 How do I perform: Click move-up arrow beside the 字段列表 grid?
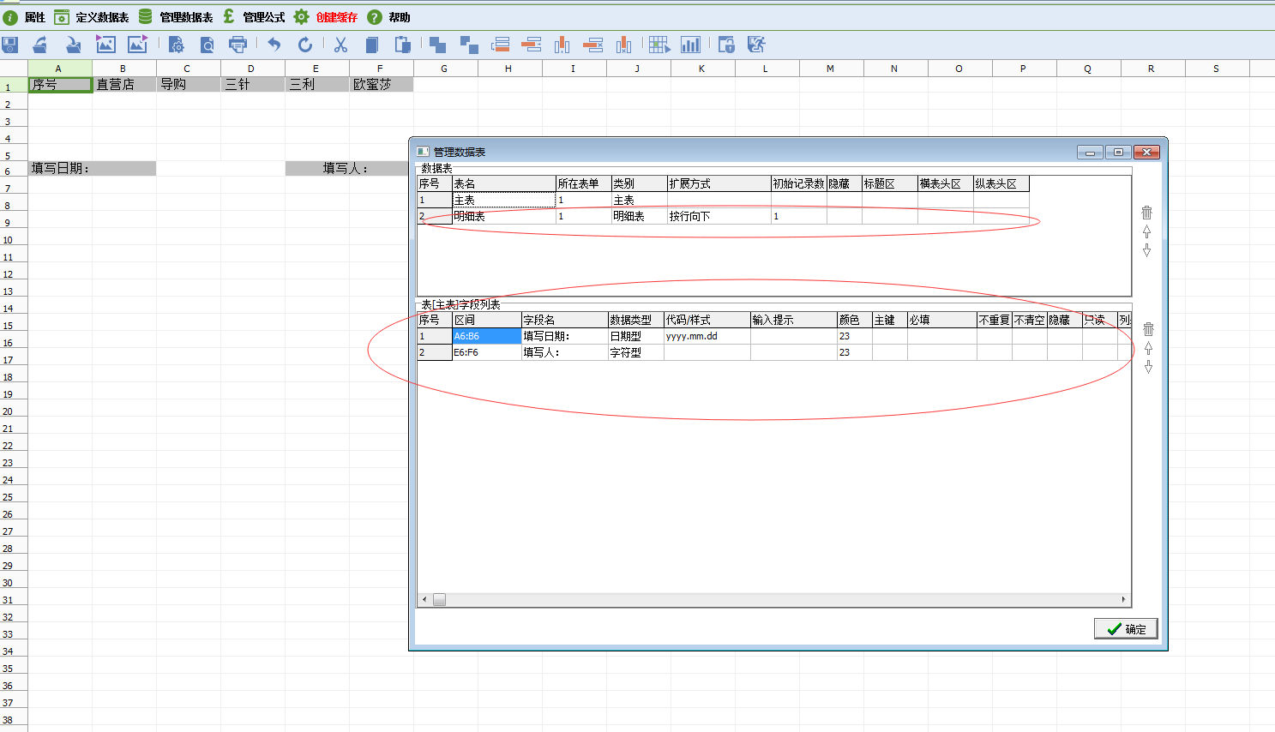(1148, 348)
